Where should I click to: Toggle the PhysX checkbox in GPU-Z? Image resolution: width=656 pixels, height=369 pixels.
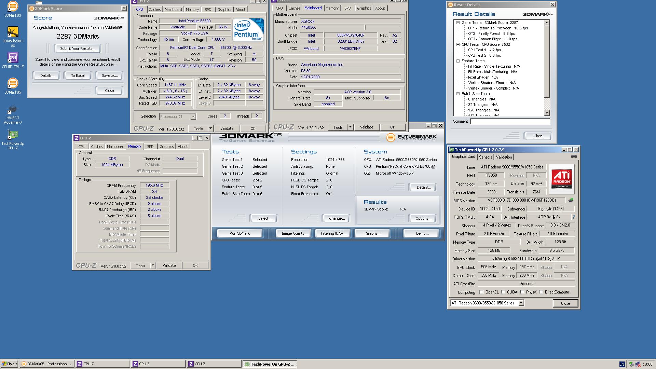click(x=522, y=292)
